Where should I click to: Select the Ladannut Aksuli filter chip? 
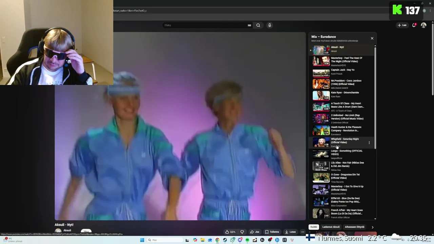click(x=331, y=227)
